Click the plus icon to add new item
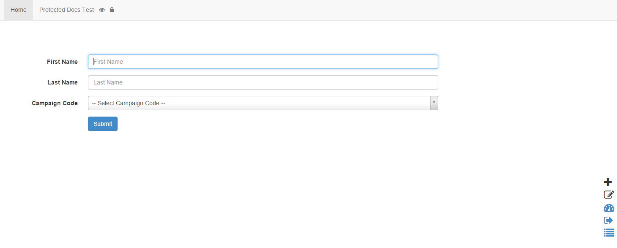The height and width of the screenshot is (248, 617). point(608,182)
